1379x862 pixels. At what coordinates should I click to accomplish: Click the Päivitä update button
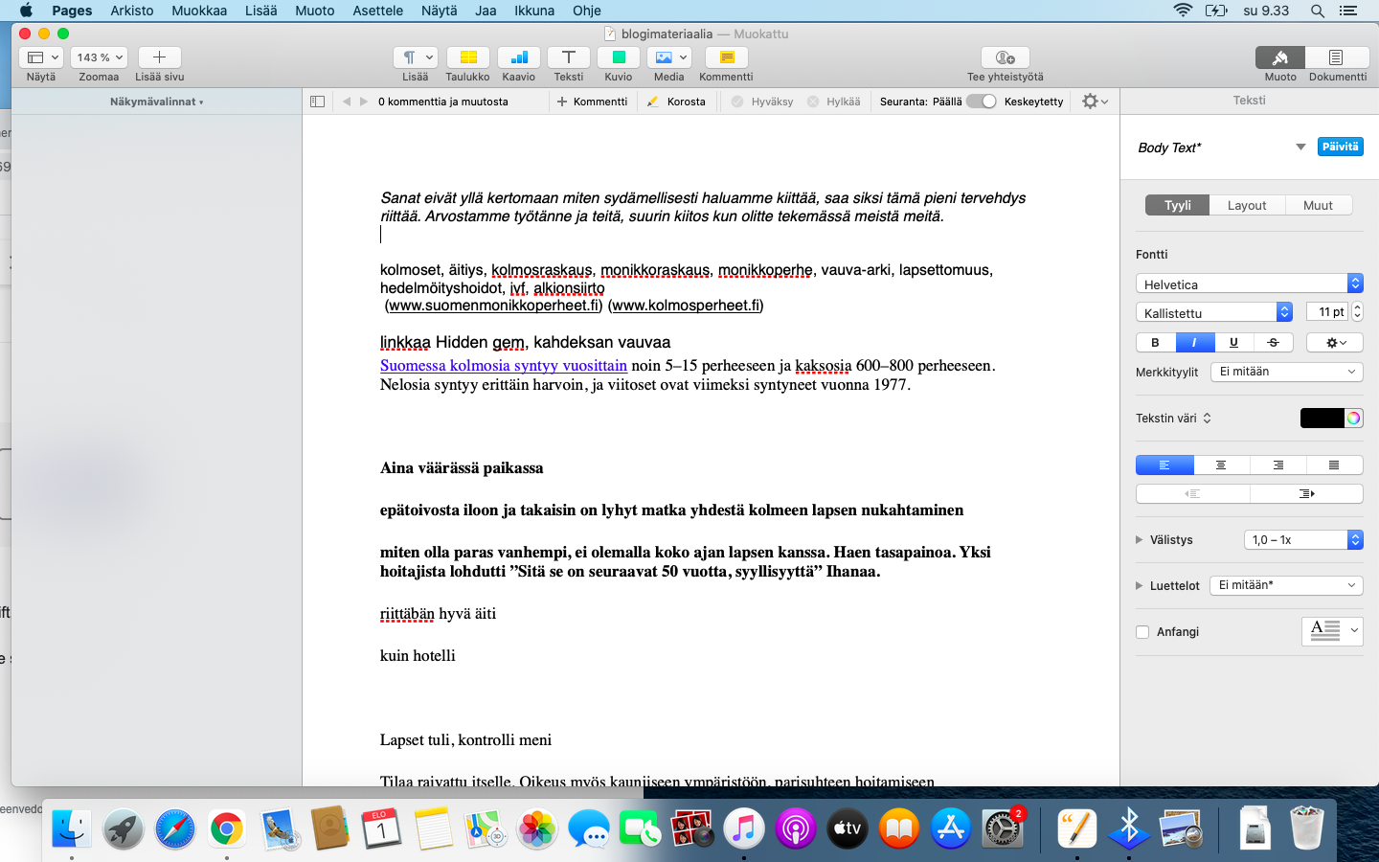pyautogui.click(x=1340, y=147)
